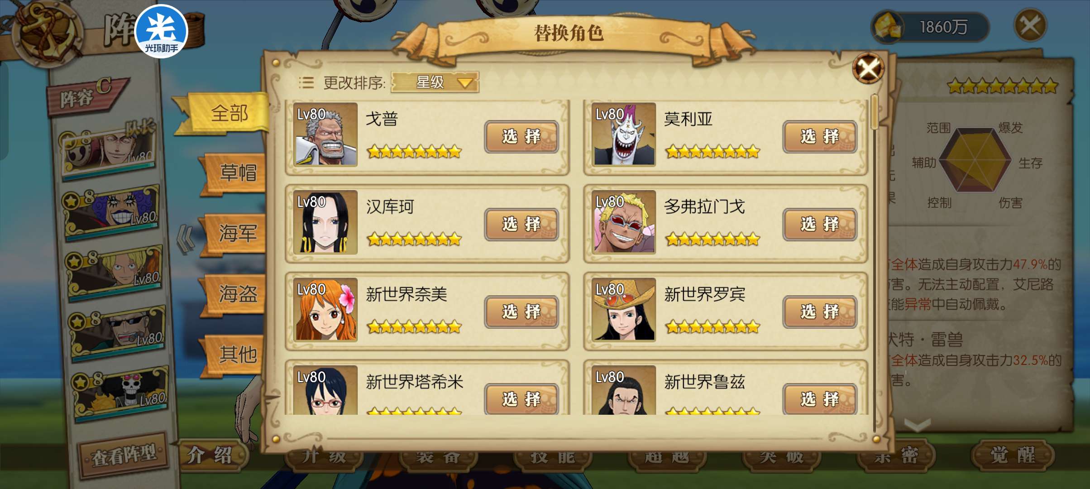The height and width of the screenshot is (489, 1090).
Task: Click the list sort icon before 更改排序
Action: pos(306,82)
